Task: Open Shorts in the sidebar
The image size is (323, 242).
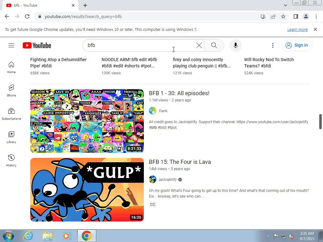Action: coord(11,91)
